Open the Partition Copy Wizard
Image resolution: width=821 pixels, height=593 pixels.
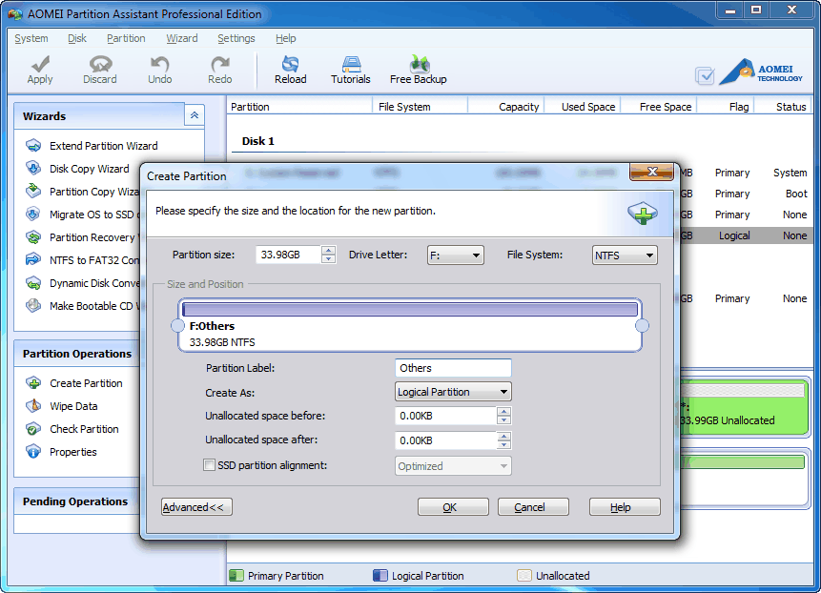pos(82,192)
